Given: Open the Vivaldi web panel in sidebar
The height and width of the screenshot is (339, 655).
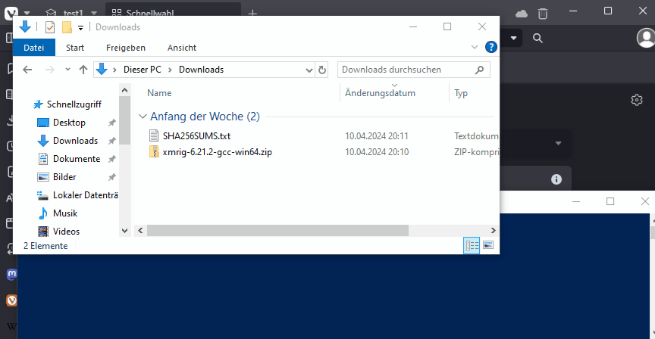Looking at the screenshot, I should 11,300.
